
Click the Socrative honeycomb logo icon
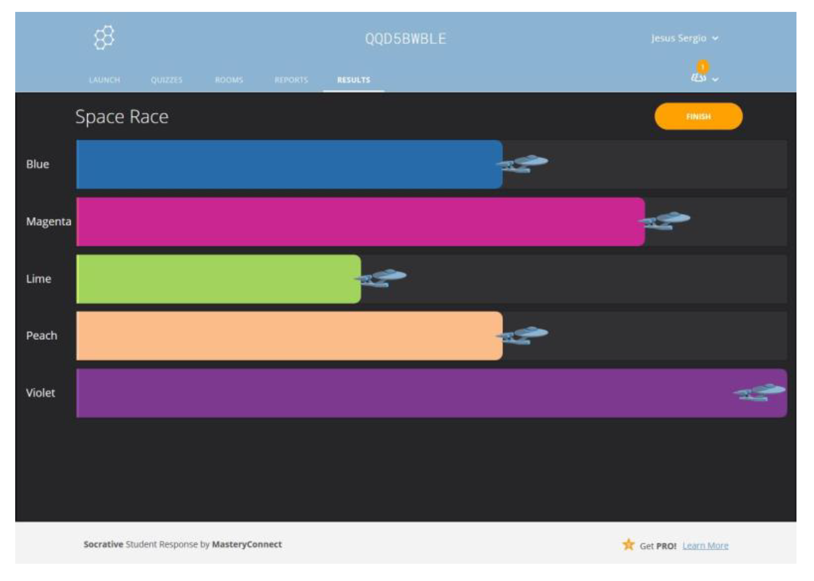[104, 37]
